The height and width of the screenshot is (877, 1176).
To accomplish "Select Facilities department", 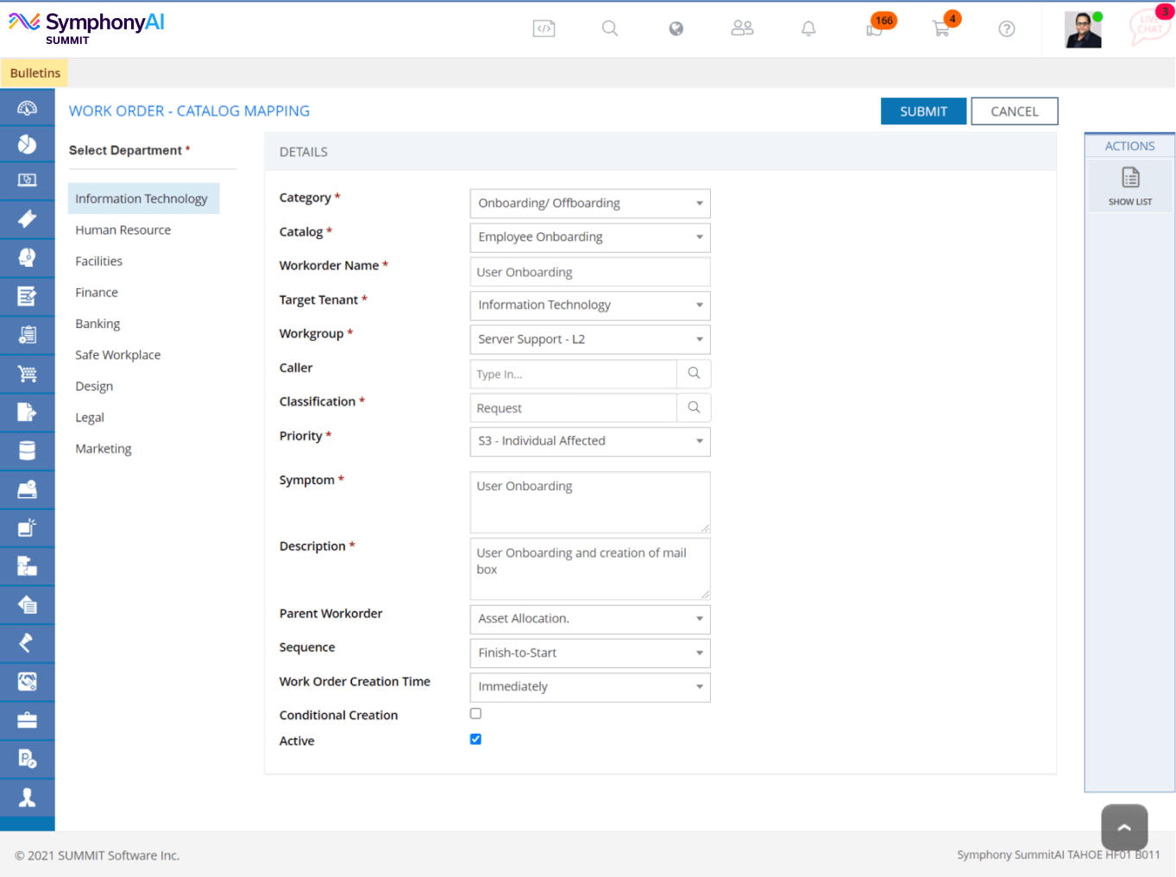I will 98,261.
